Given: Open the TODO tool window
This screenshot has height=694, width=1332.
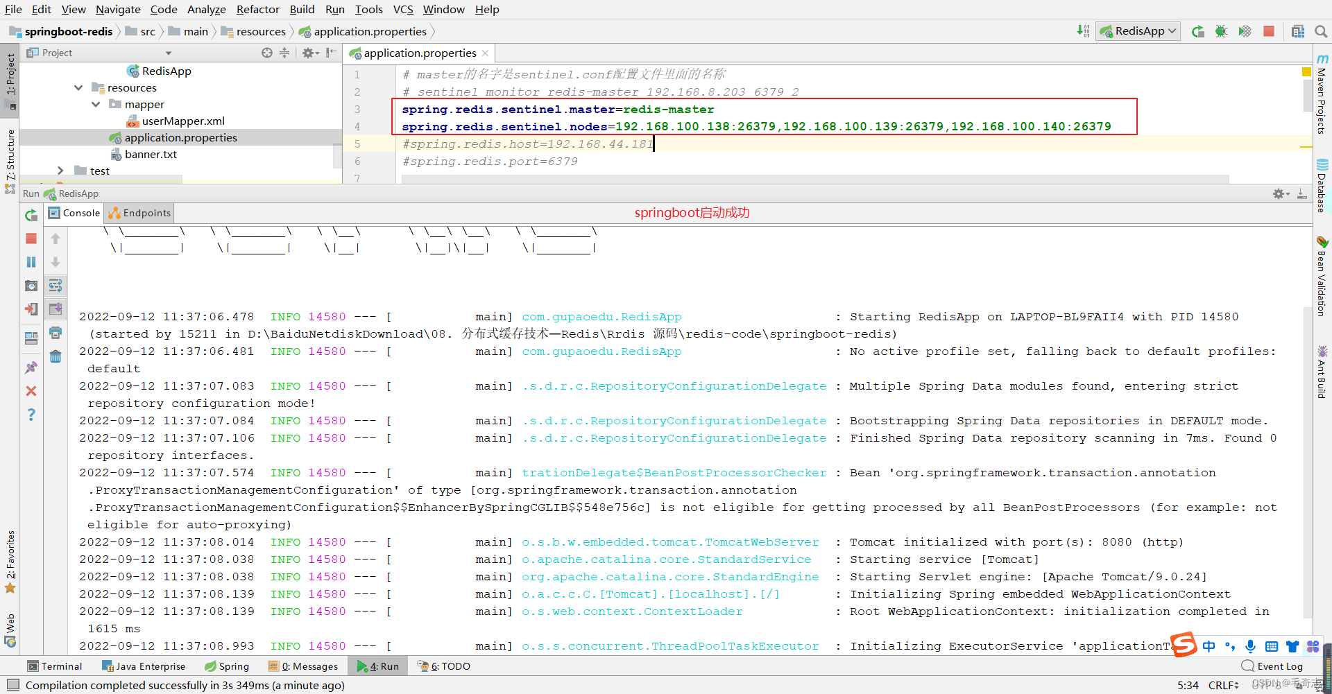Looking at the screenshot, I should 444,666.
